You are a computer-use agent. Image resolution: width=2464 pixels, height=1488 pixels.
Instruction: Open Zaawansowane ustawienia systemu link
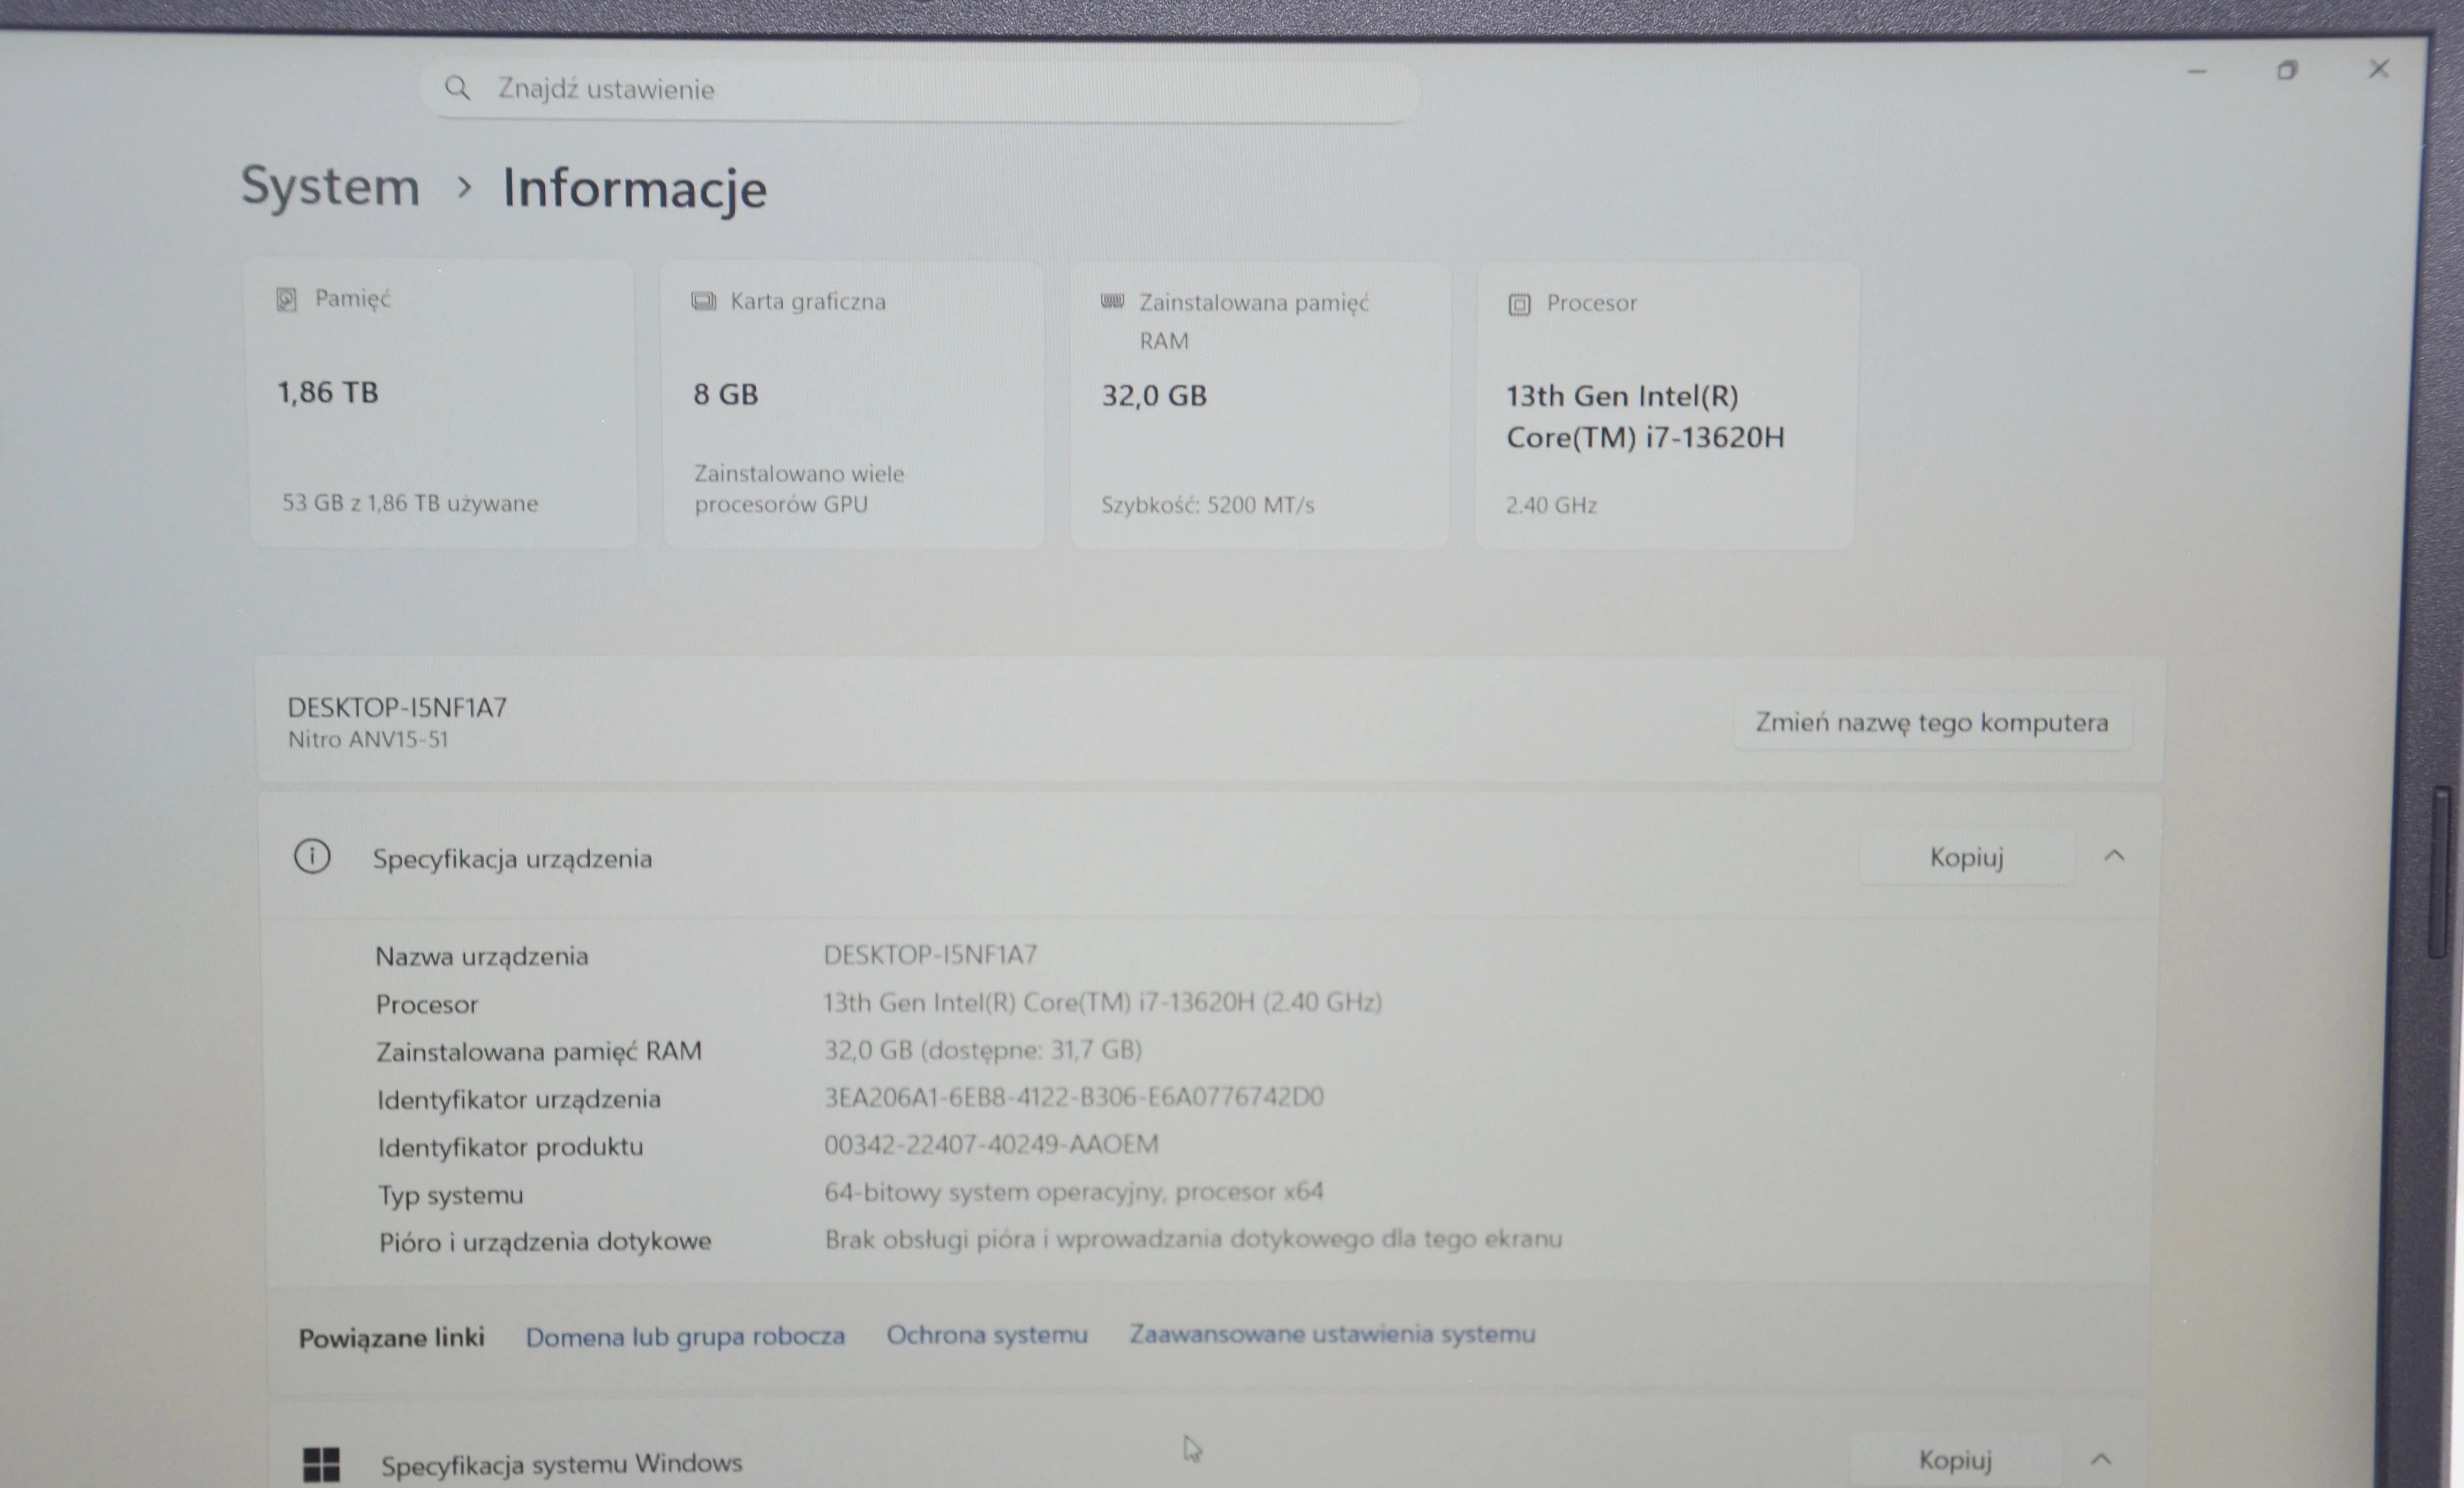1332,1334
